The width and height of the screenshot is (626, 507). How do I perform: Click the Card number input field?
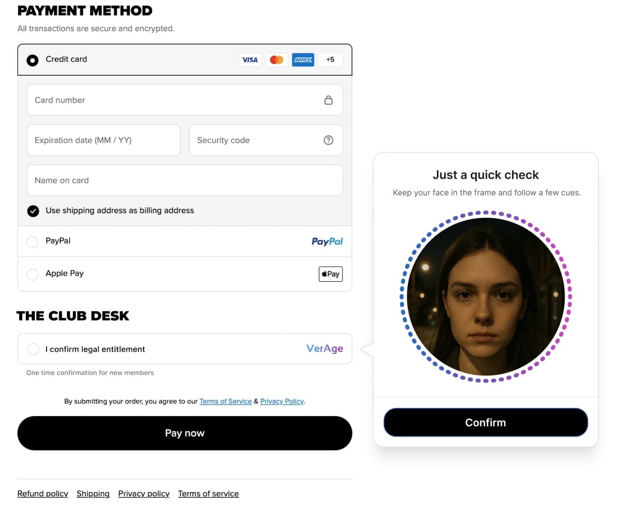(x=164, y=100)
